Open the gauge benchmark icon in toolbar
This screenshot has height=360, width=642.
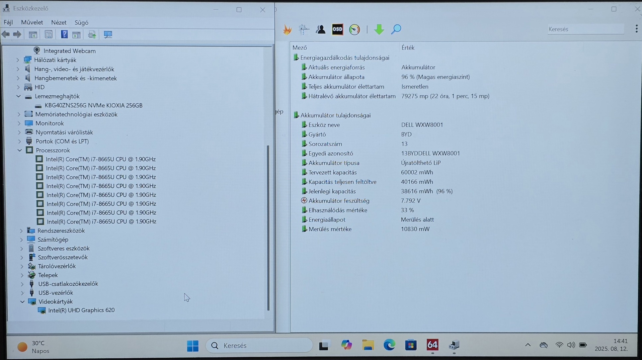(x=354, y=30)
